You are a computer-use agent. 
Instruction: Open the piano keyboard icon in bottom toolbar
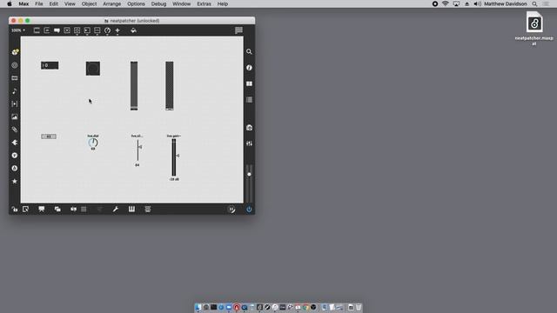[x=131, y=210]
